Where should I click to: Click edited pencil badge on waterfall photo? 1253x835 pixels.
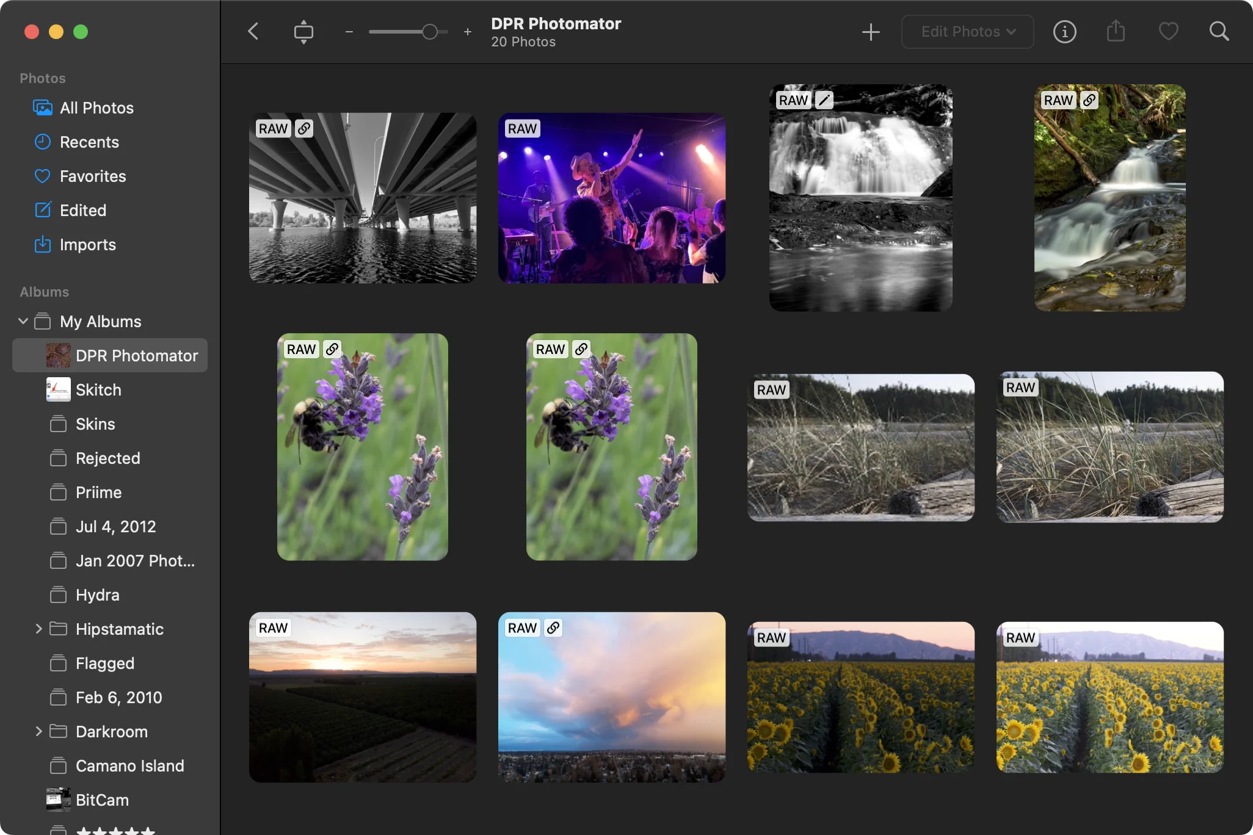824,100
